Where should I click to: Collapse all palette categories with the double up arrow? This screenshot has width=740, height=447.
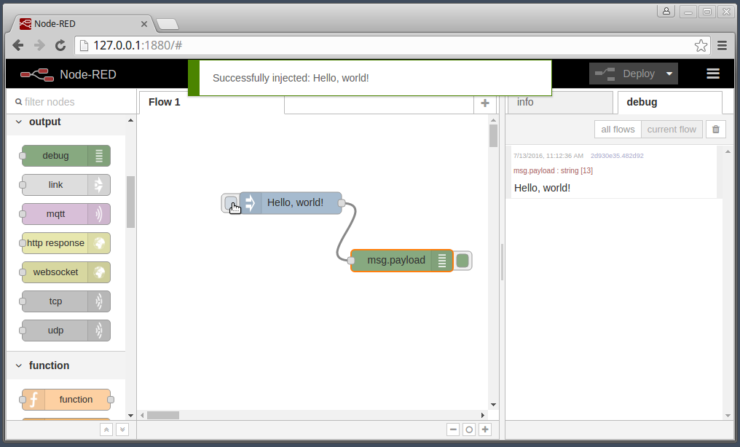point(106,430)
